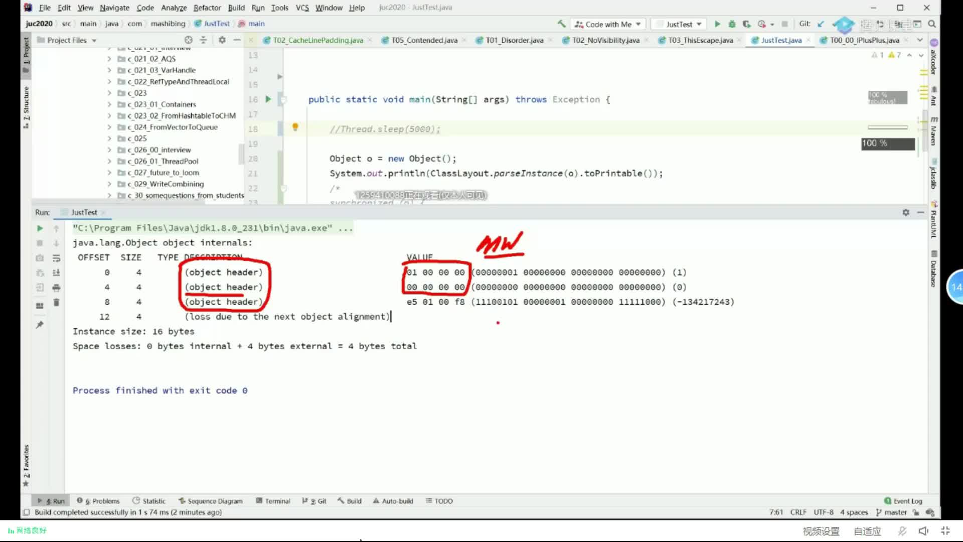Screen dimensions: 963x542
Task: Click the up arrow in Run console toolbar
Action: click(56, 228)
